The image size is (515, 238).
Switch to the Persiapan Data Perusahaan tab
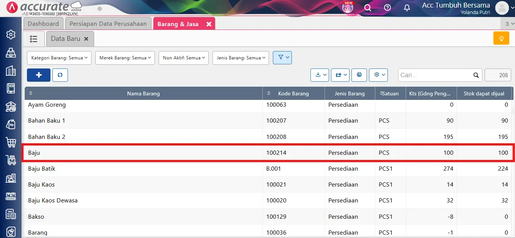(x=108, y=23)
